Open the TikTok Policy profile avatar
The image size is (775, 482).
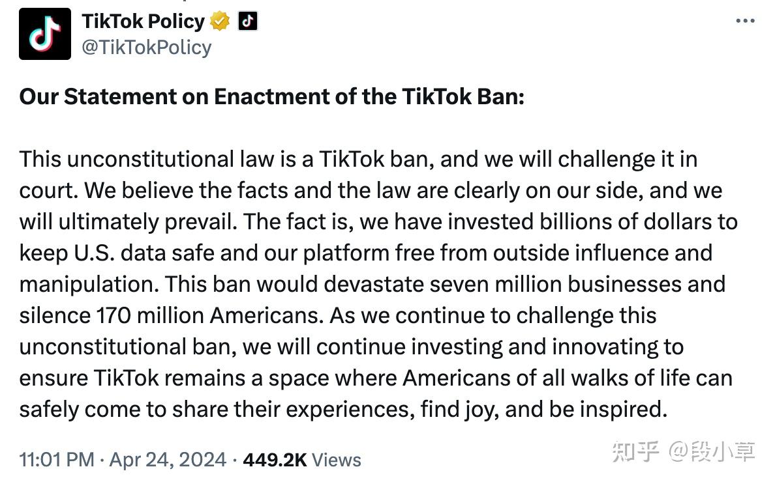click(45, 34)
